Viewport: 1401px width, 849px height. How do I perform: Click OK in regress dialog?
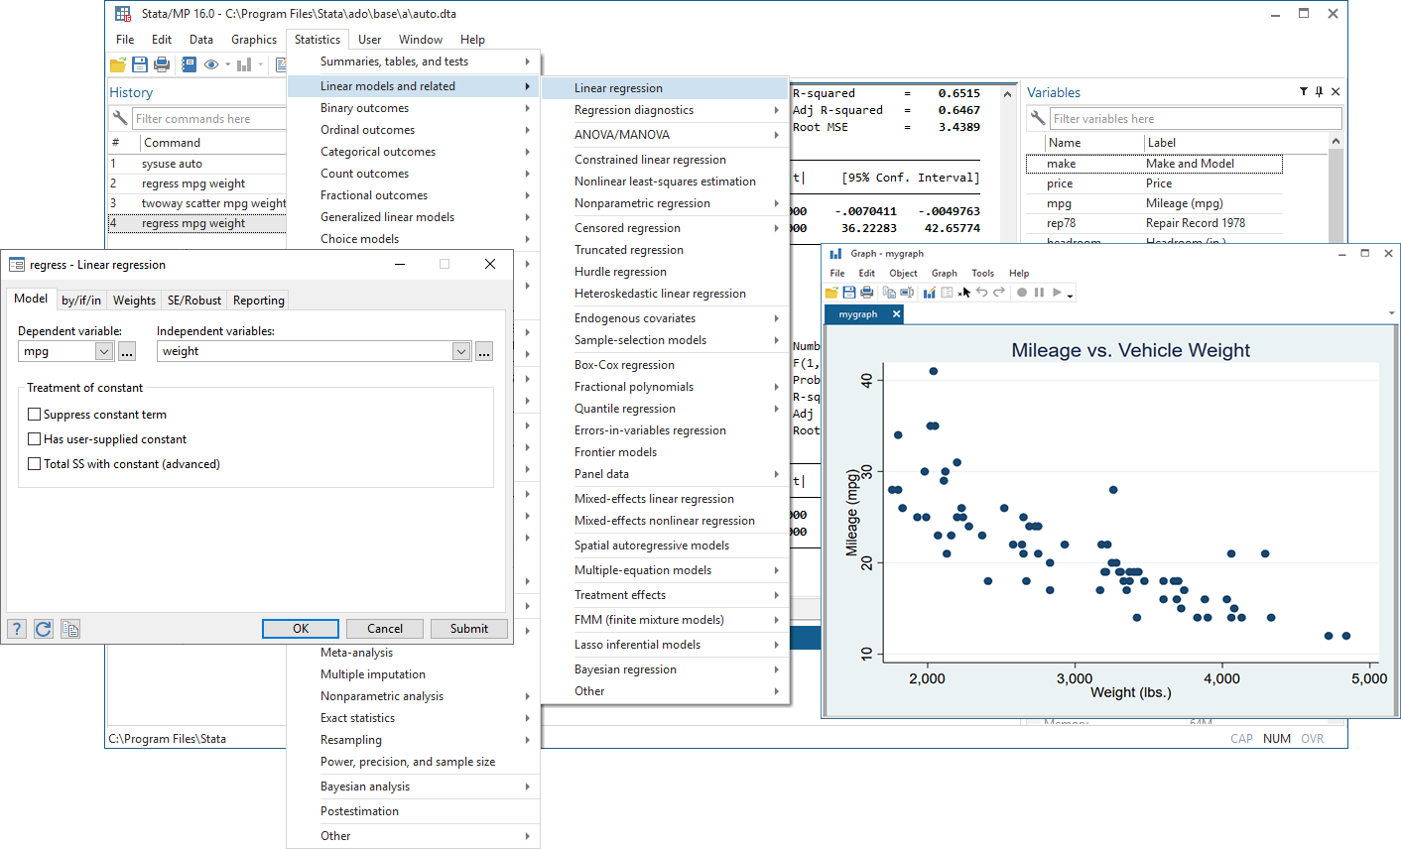(x=301, y=629)
